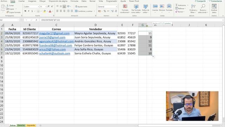Increase decimal places
This screenshot has height=127, width=225.
click(112, 11)
